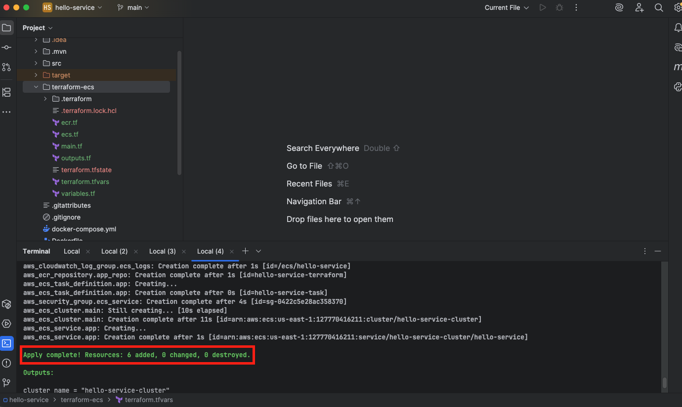The image size is (682, 407).
Task: Click terraform-ecs in the breadcrumb bar
Action: [82, 400]
